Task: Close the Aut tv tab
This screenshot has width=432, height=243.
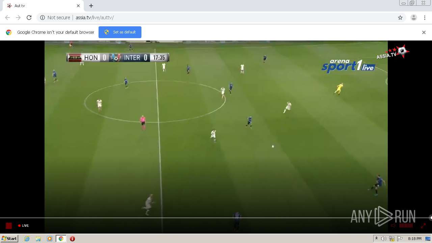Action: pos(78,6)
